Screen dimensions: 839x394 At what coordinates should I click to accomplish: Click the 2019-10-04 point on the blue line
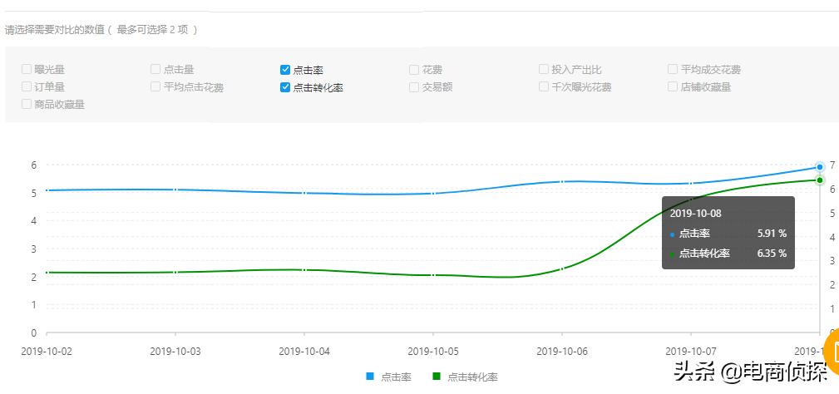tap(304, 193)
